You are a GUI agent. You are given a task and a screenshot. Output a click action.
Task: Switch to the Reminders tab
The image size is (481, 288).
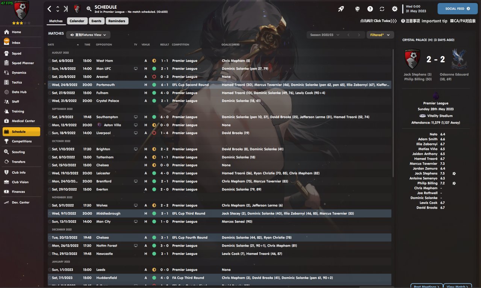pos(117,21)
